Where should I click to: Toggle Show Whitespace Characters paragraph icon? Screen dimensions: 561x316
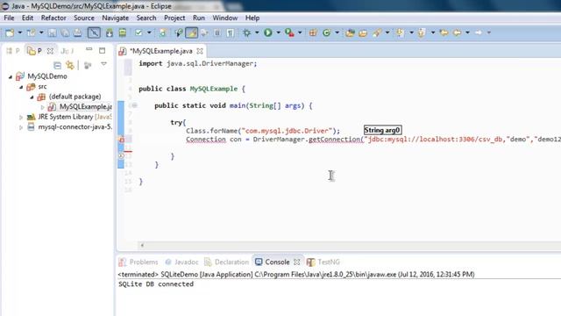[x=230, y=33]
